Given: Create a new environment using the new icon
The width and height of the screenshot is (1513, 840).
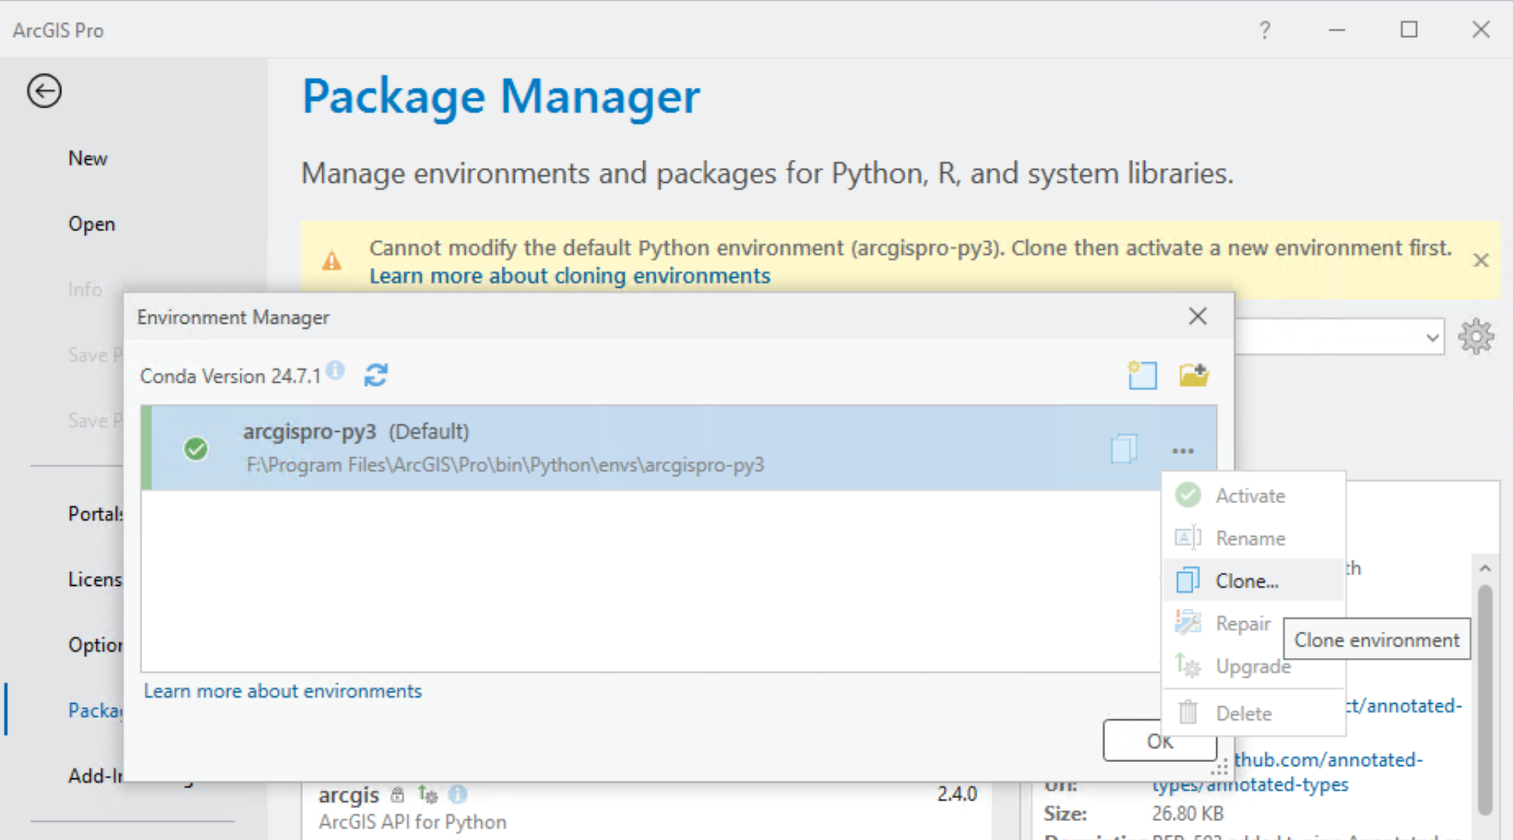Looking at the screenshot, I should click(1142, 375).
